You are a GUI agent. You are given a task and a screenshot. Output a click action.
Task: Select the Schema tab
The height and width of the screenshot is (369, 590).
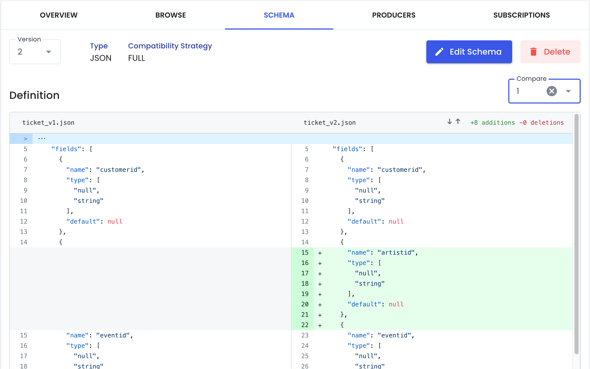(x=279, y=15)
